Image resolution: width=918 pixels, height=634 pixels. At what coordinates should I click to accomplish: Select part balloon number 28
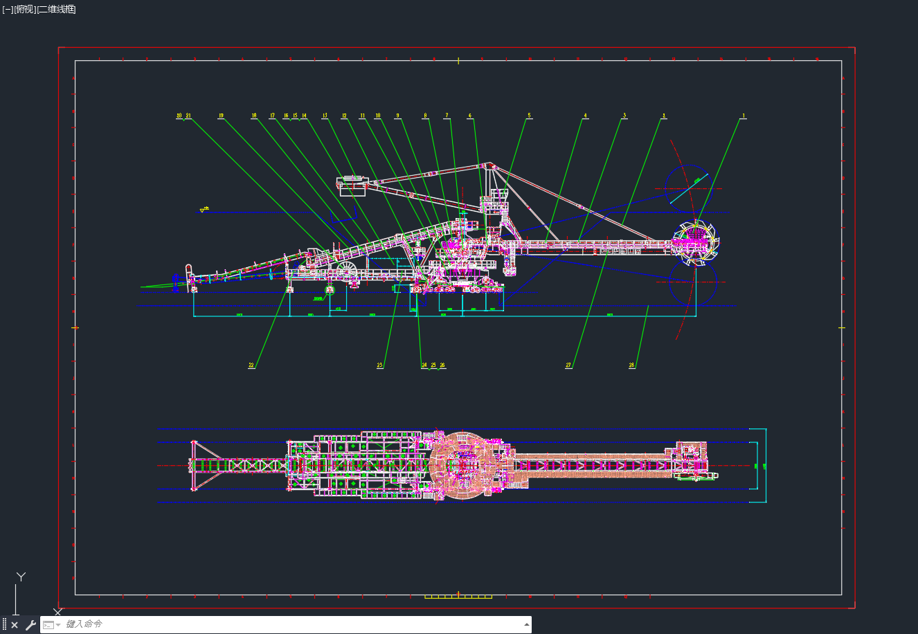click(x=631, y=365)
